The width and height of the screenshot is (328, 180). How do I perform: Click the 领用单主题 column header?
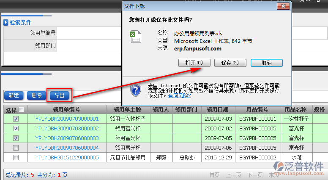click(x=128, y=109)
